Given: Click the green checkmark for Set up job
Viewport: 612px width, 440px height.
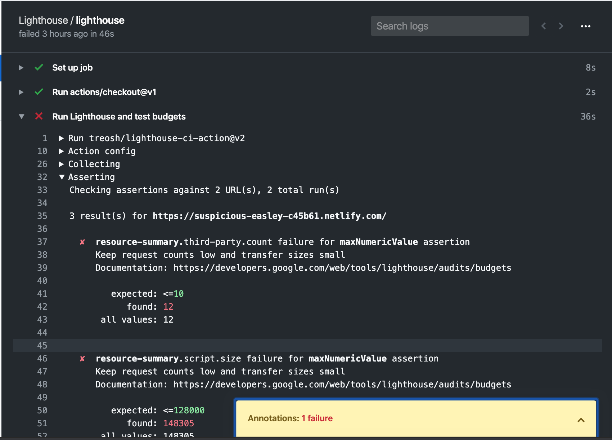Looking at the screenshot, I should (39, 67).
